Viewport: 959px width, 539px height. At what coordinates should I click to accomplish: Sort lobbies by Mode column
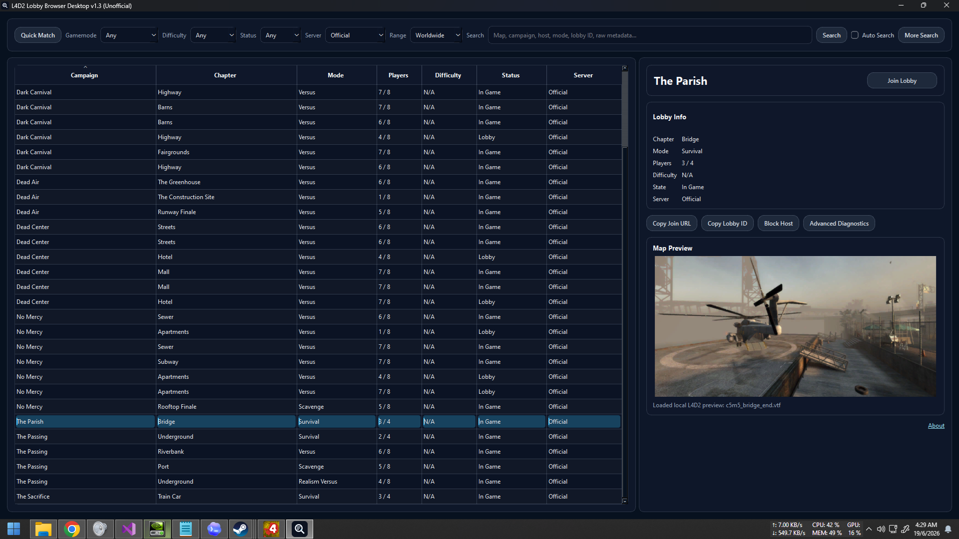336,75
